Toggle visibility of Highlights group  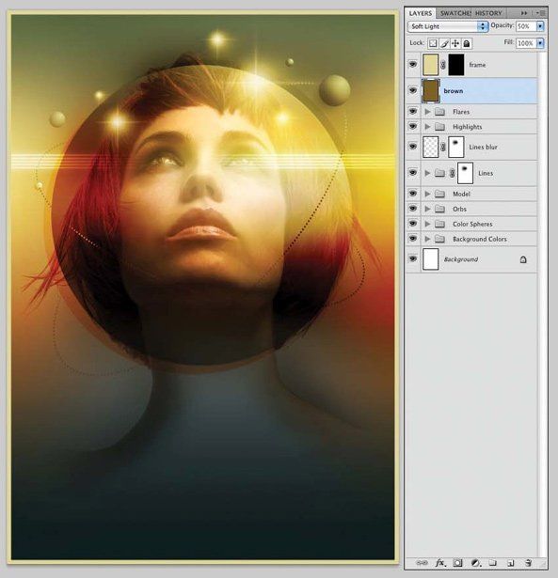point(413,126)
